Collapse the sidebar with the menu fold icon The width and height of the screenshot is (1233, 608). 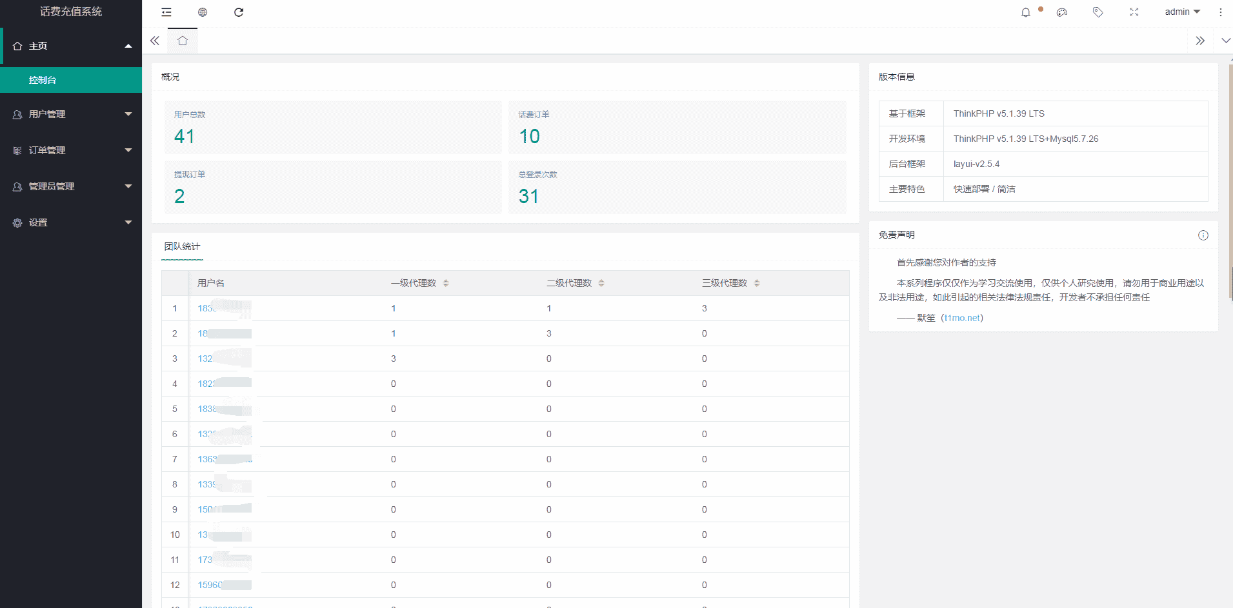(x=166, y=12)
